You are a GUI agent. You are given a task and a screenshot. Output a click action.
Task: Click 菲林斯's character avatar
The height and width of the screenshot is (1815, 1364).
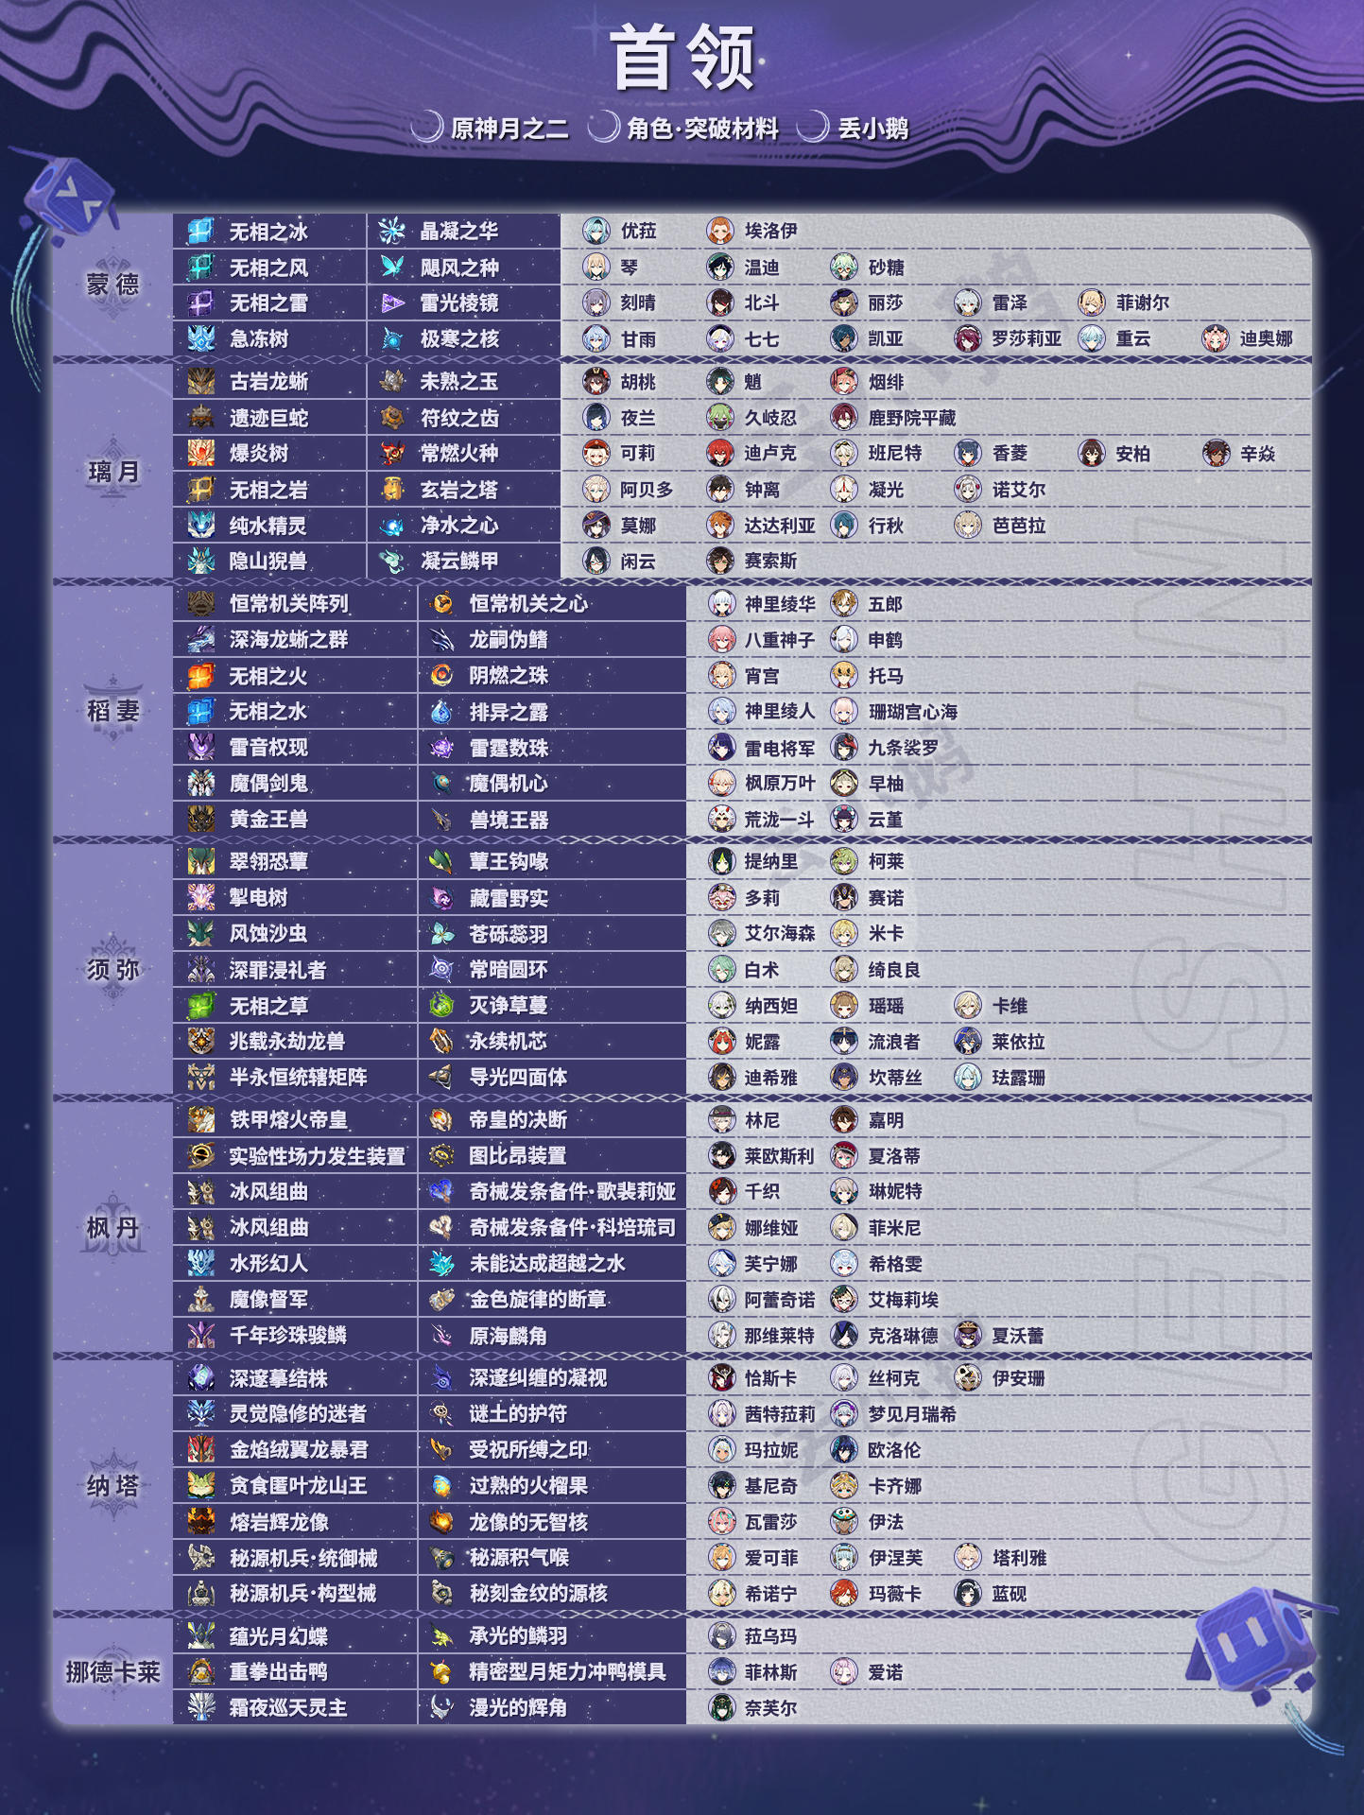tap(722, 1672)
